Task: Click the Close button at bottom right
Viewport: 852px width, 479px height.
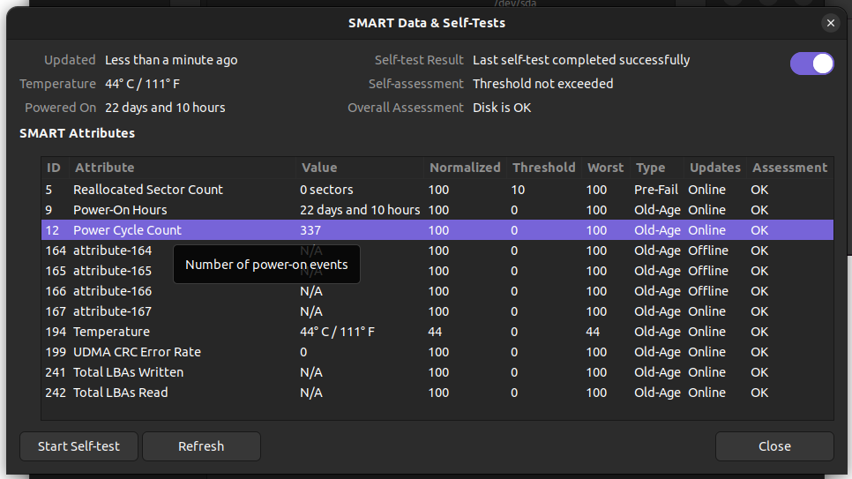Action: 774,446
